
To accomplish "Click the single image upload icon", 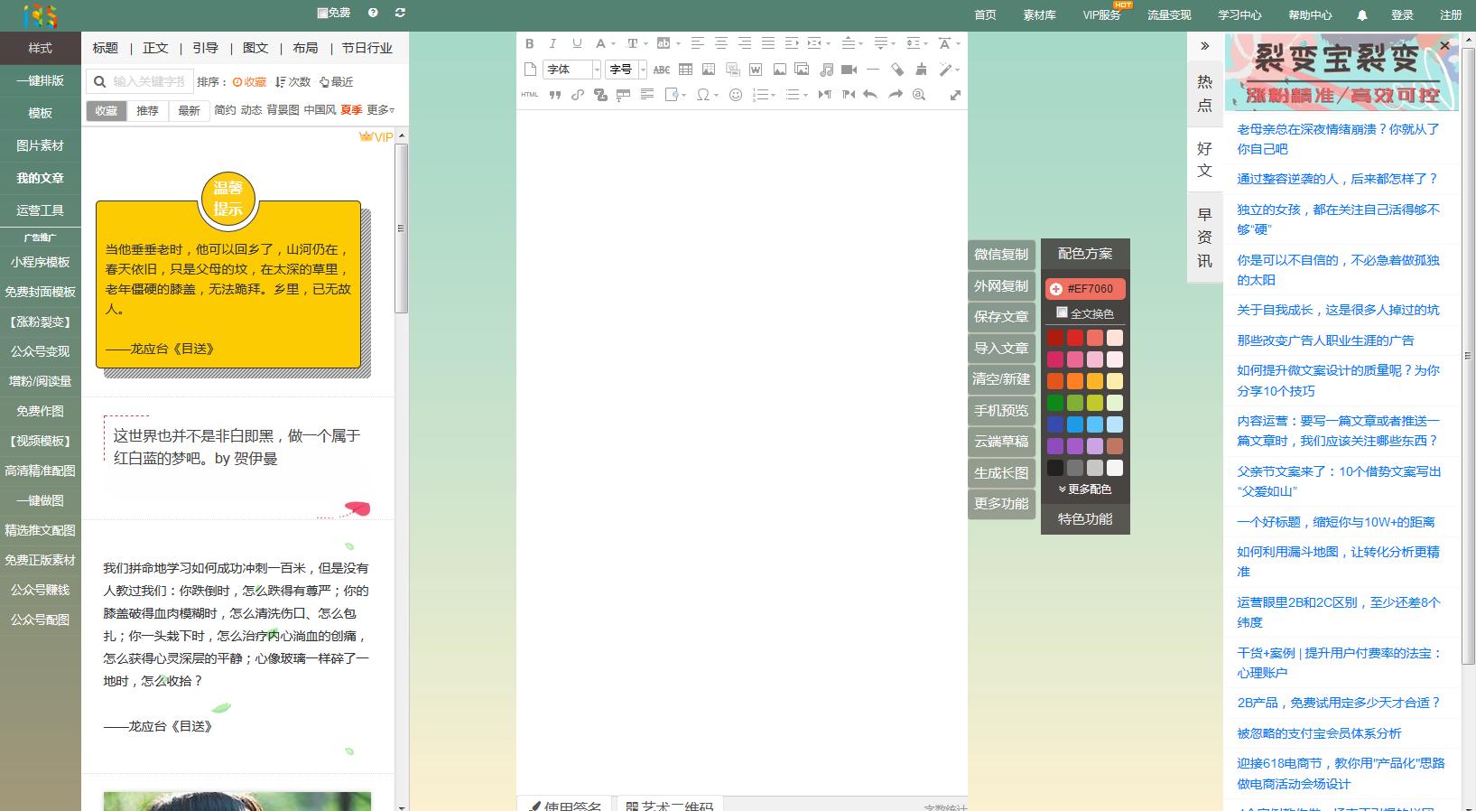I will pos(779,70).
